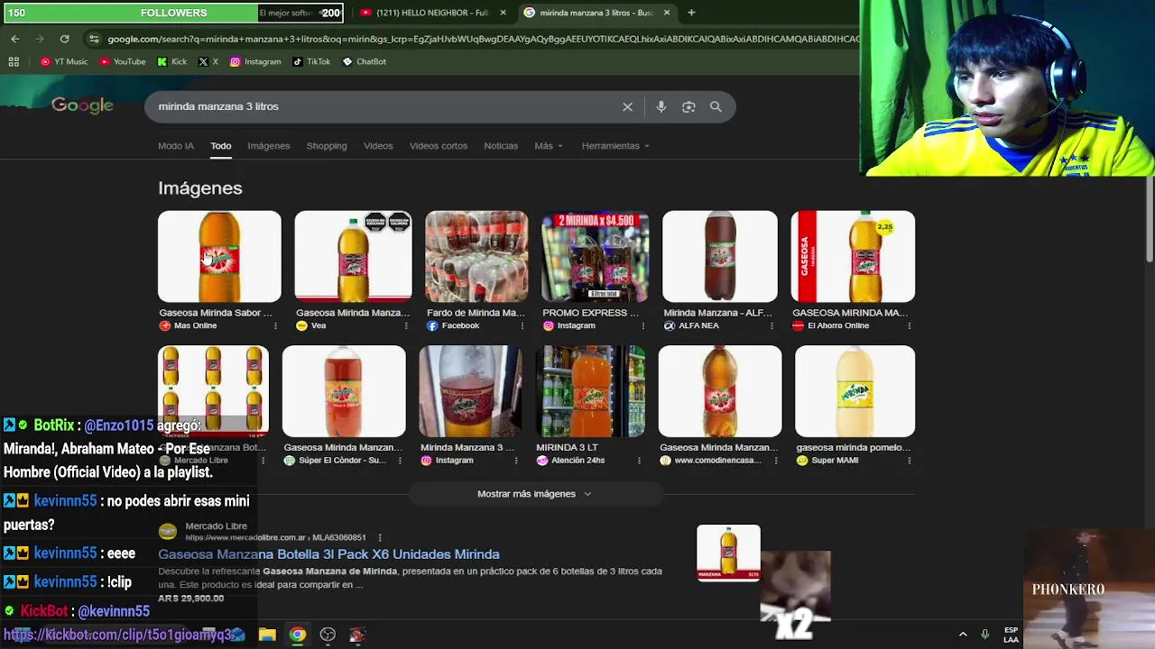Select the Videos search tab

(378, 146)
